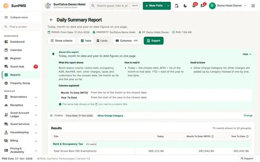
Task: Open messages chat icon with 1 badge
Action: [x=203, y=6]
